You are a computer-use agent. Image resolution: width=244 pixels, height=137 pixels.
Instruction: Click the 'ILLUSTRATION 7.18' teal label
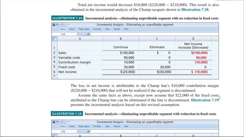point(67,18)
